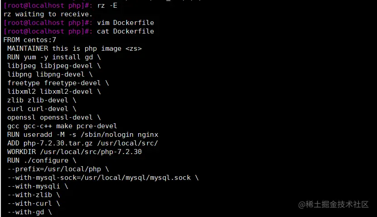
Task: Click the MAINTAINER line text
Action: tap(74, 48)
